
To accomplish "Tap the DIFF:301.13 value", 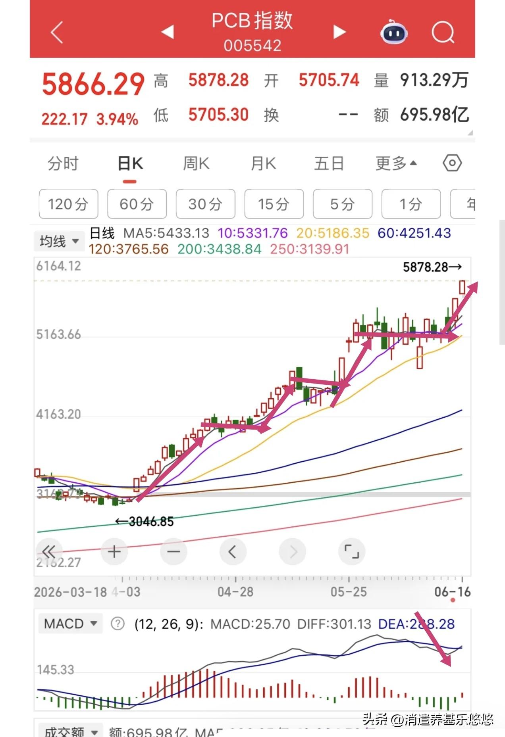I will pos(334,624).
